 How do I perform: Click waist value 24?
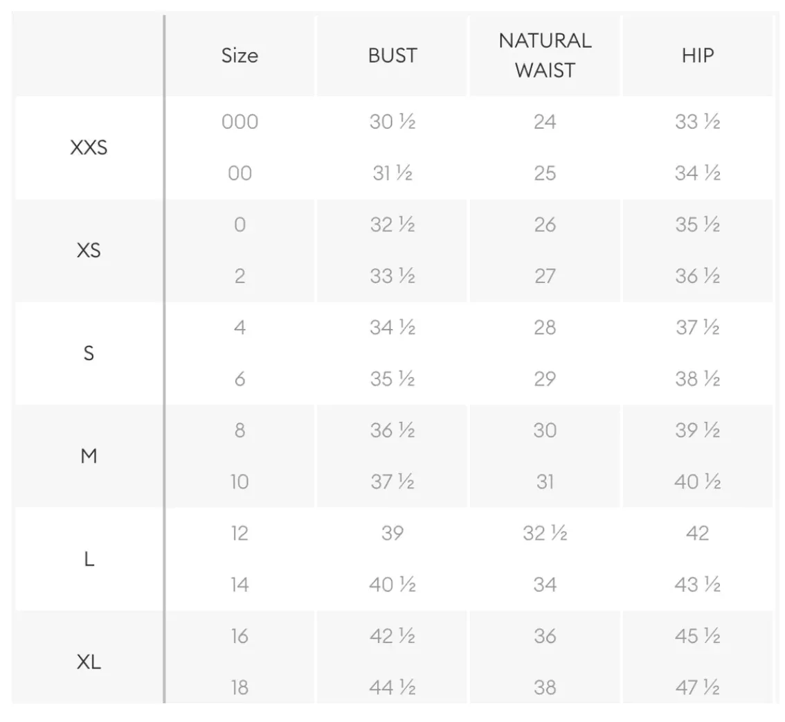(545, 122)
